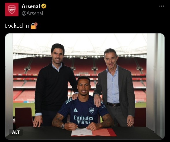This screenshot has height=142, width=170.
Task: Click the Emirates Fly Better shirt sponsor text
Action: 83,120
